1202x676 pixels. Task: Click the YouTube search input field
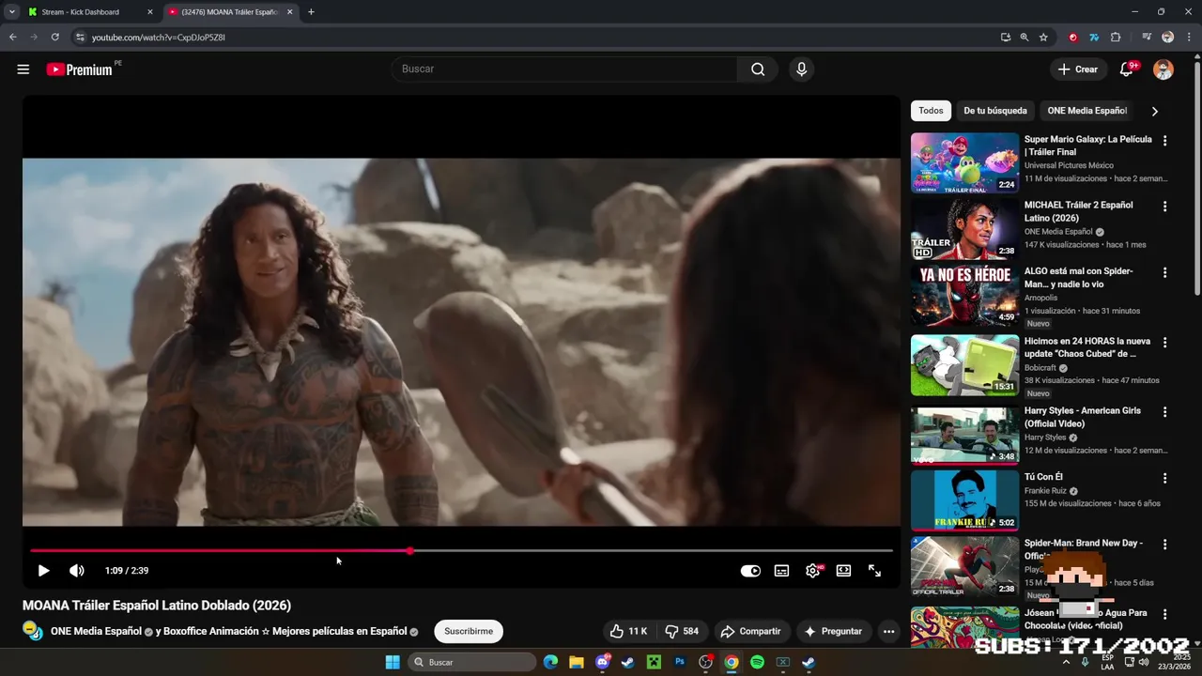563,69
